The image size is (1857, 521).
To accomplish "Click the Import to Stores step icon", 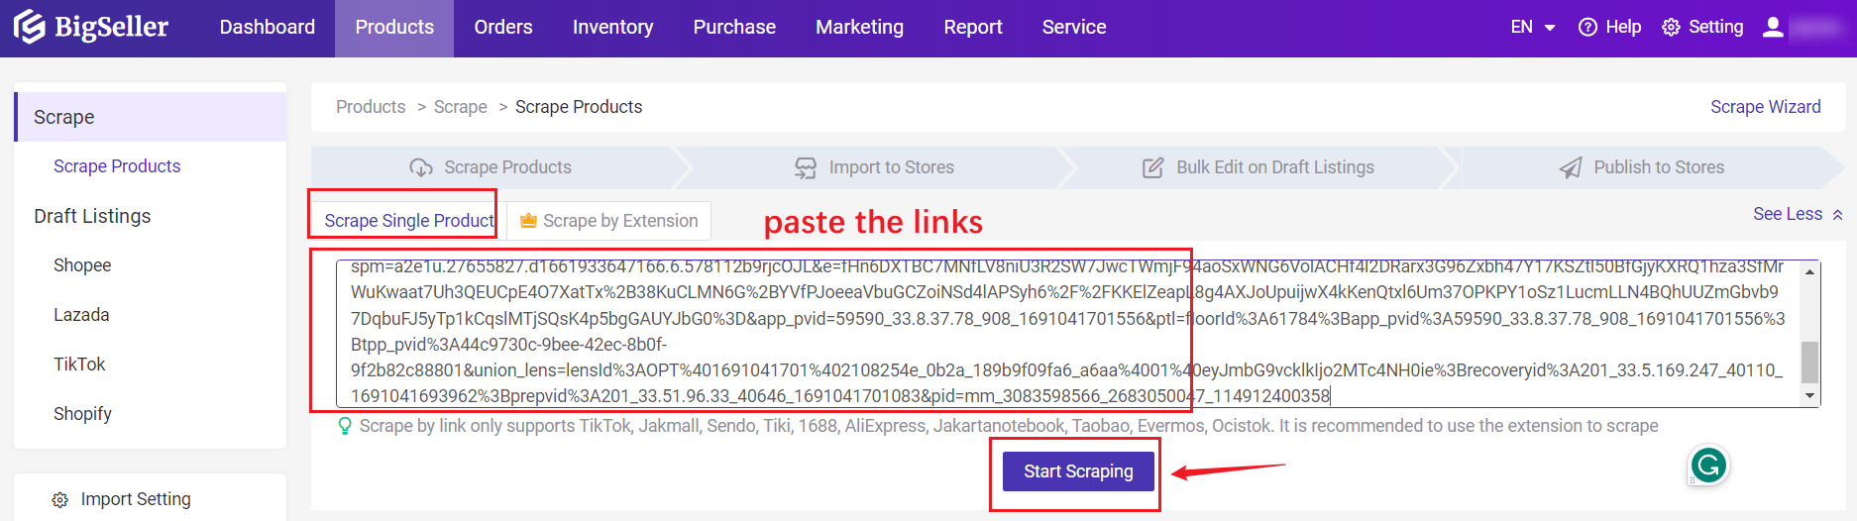I will (806, 167).
